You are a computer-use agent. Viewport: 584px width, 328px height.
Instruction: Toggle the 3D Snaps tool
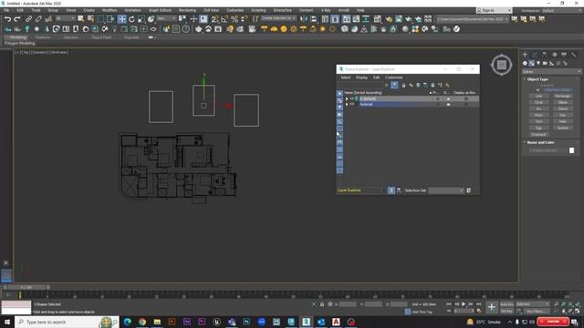coord(215,19)
